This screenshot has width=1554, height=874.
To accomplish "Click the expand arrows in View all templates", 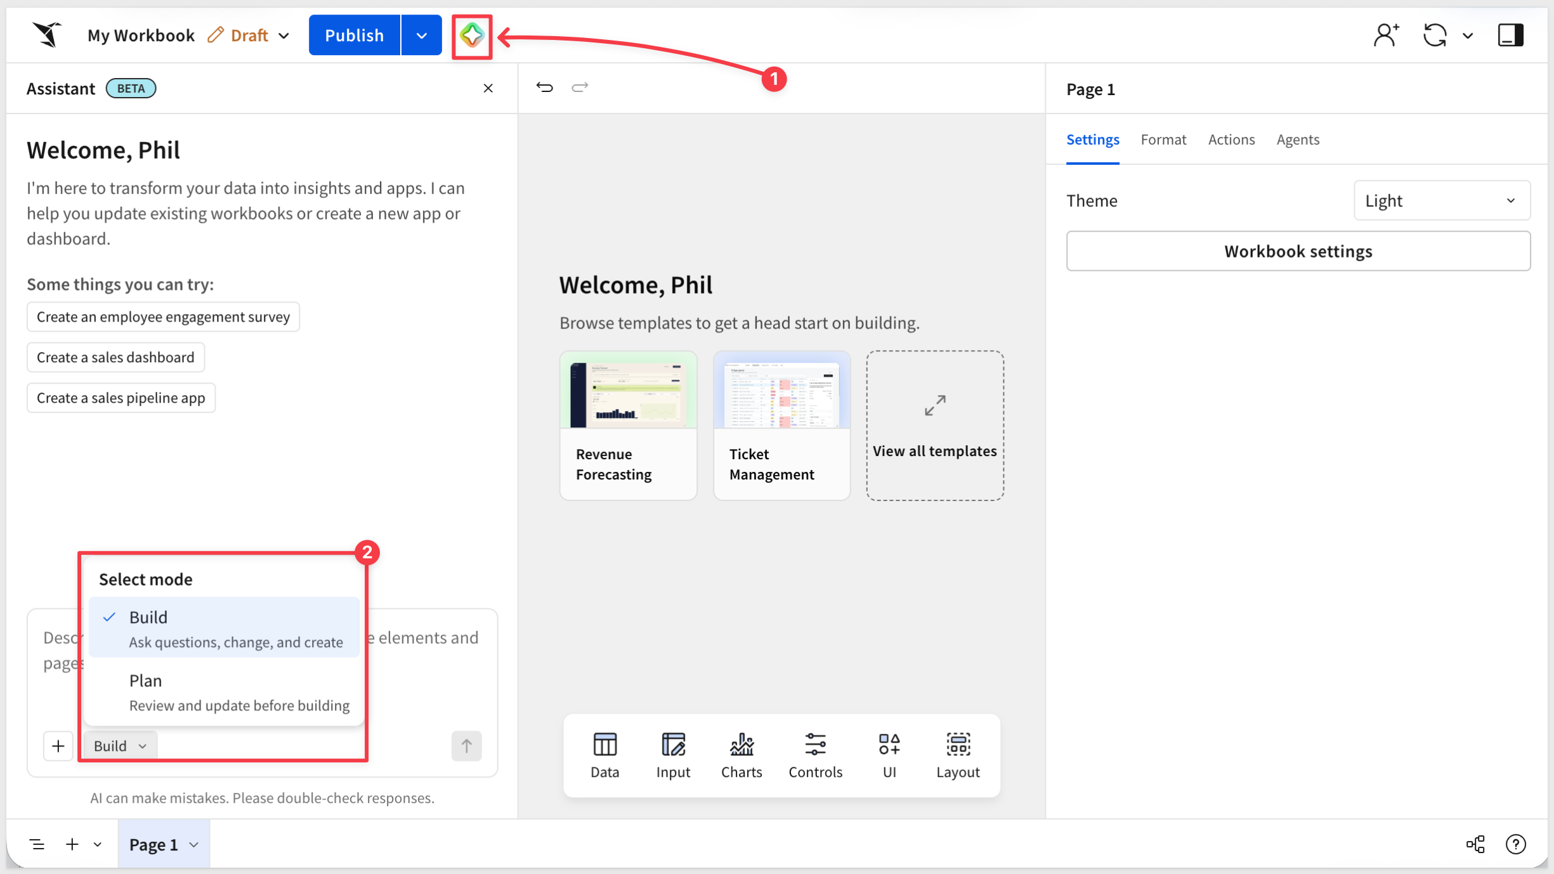I will click(935, 405).
